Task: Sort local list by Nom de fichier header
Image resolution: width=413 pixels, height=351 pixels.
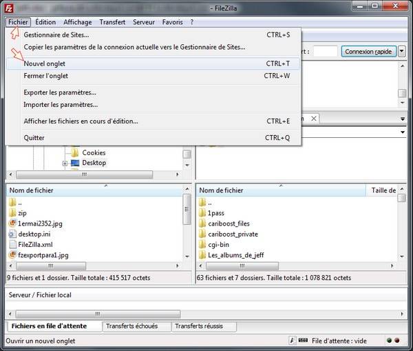Action: pos(94,190)
